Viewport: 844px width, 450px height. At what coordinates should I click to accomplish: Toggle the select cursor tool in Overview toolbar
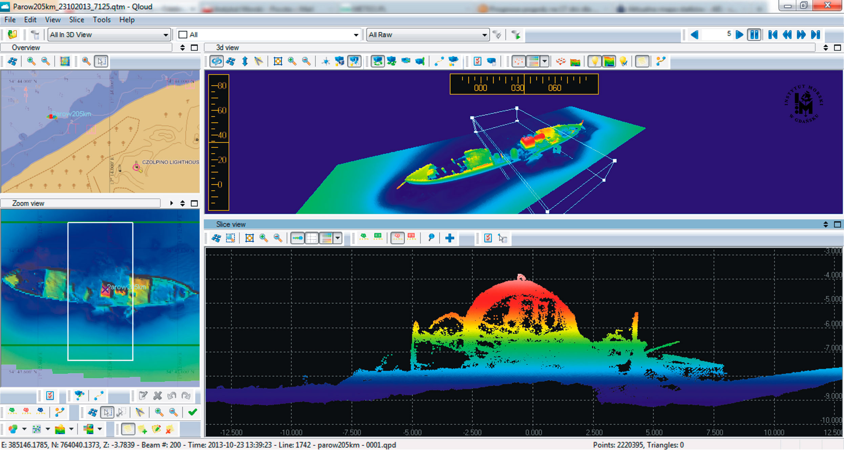tap(101, 61)
